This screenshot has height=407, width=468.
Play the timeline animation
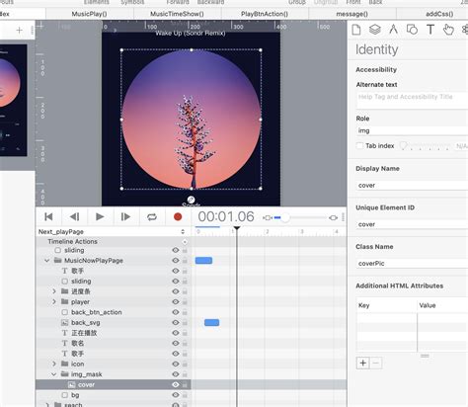coord(100,216)
